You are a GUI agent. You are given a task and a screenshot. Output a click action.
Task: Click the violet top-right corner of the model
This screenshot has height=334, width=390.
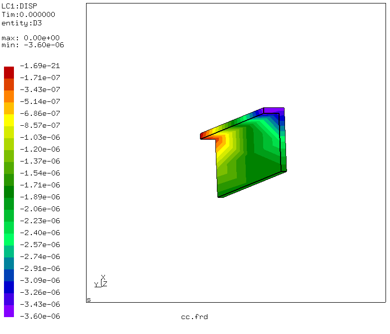coord(274,110)
